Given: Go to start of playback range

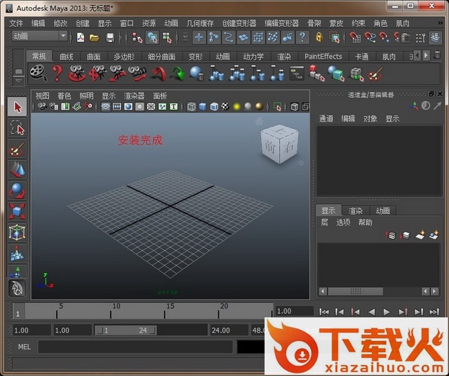Looking at the screenshot, I should coord(324,312).
